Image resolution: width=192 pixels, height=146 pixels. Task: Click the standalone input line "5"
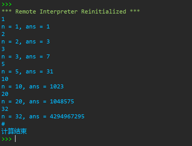(3, 64)
